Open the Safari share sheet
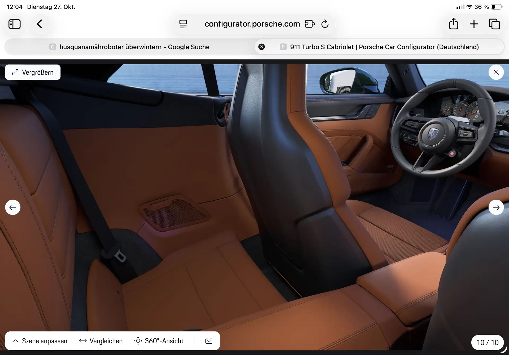Image resolution: width=509 pixels, height=355 pixels. (454, 24)
